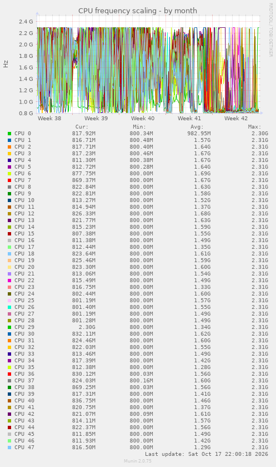
Task: Pick the pink CPU 25 legend swatch
Action: tap(9, 300)
